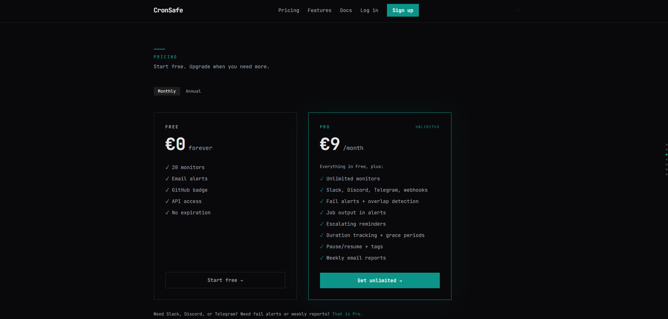Click the second section navigation dot
This screenshot has width=668, height=319.
(x=667, y=150)
